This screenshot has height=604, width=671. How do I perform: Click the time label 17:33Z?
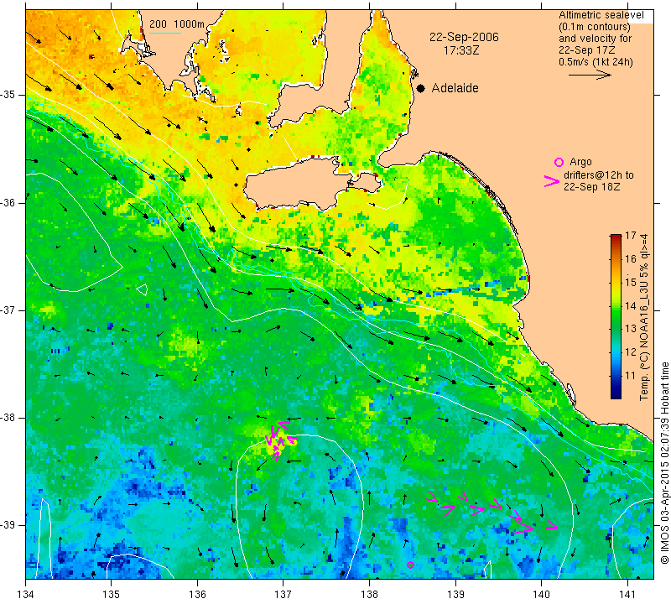pos(461,50)
